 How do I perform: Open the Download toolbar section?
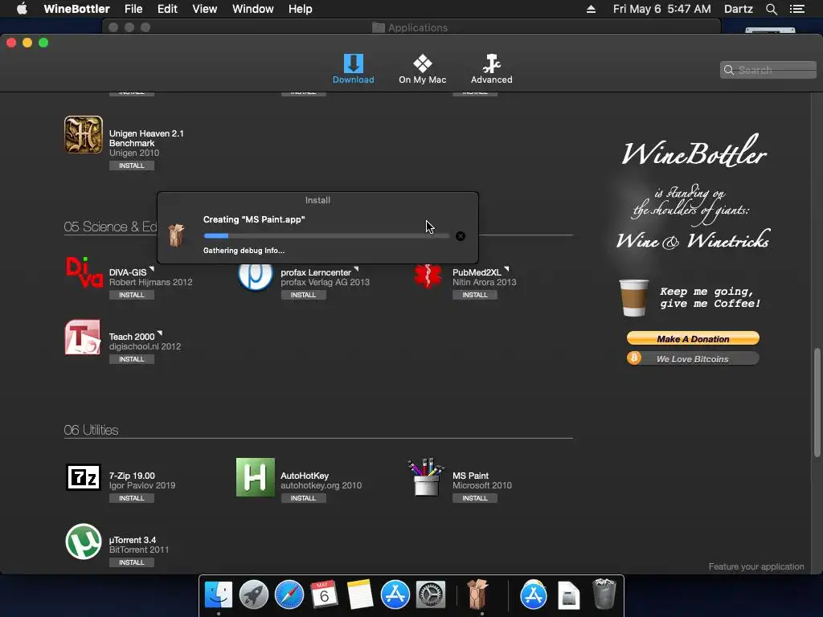click(354, 69)
